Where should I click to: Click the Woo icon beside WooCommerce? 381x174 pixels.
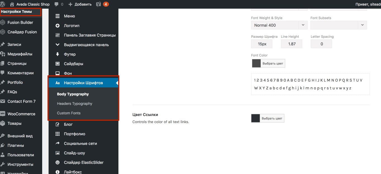click(x=3, y=114)
